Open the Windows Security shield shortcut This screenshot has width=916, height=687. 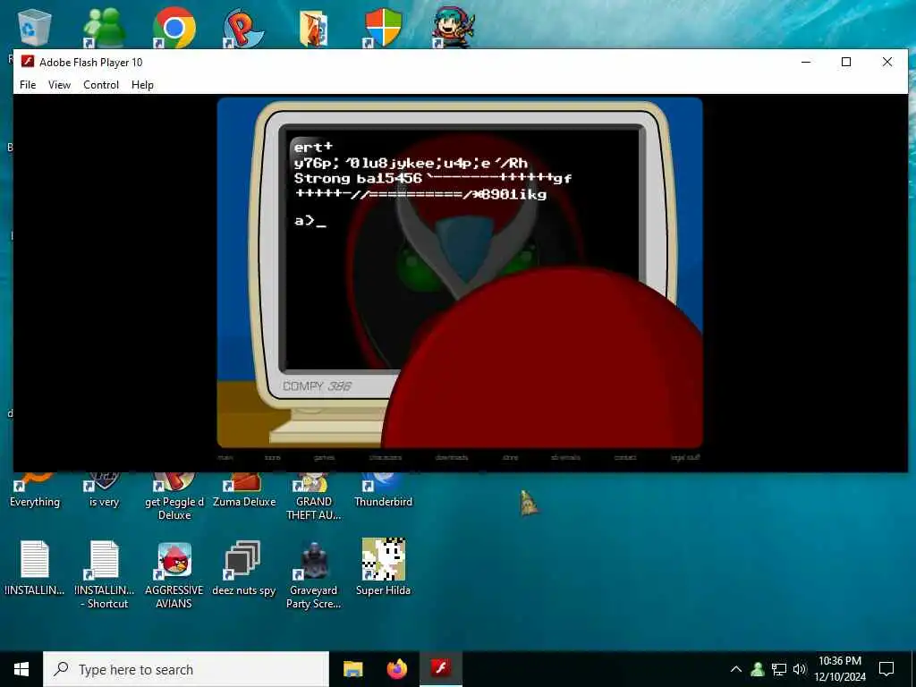click(383, 28)
